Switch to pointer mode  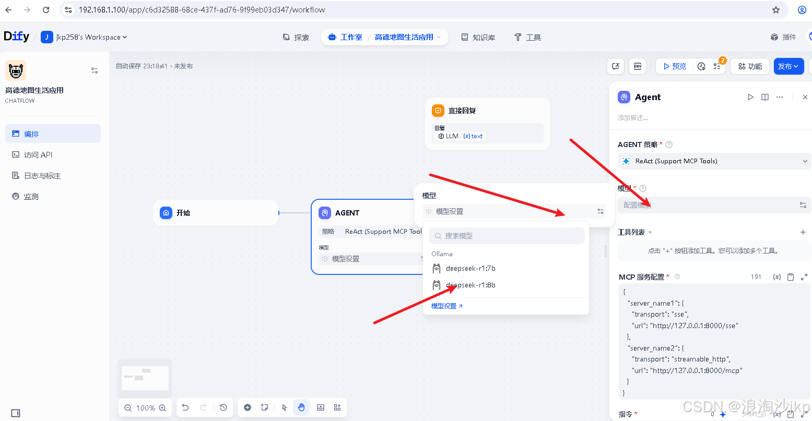[284, 407]
